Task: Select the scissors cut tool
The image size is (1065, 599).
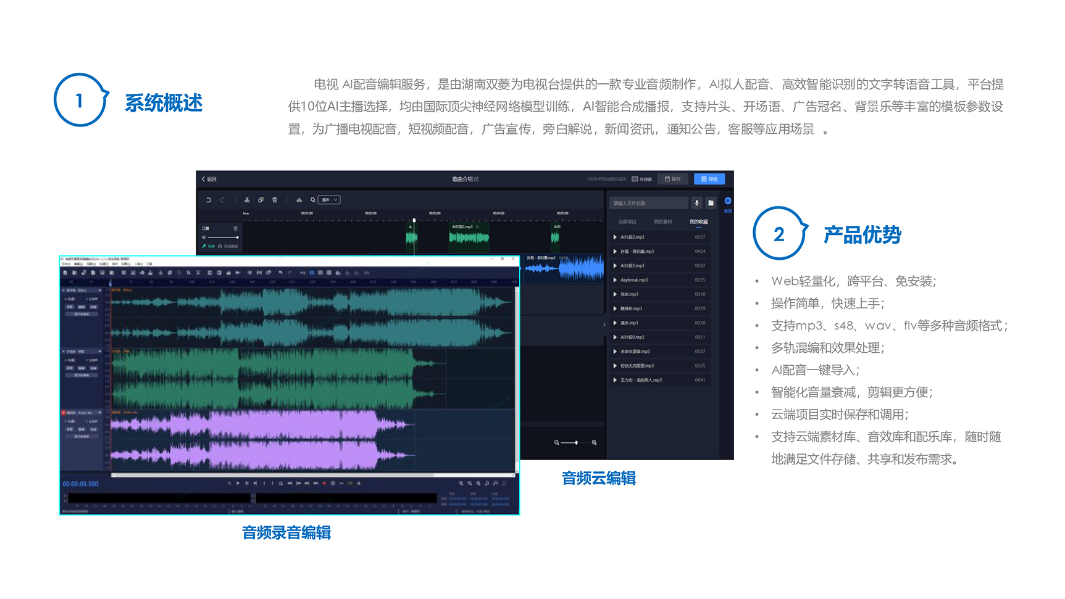Action: [247, 200]
